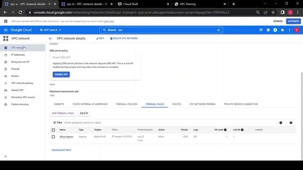Screen dimensions: 303x170
Task: Click DELETE VPC NETWORK
Action: [x=124, y=38]
